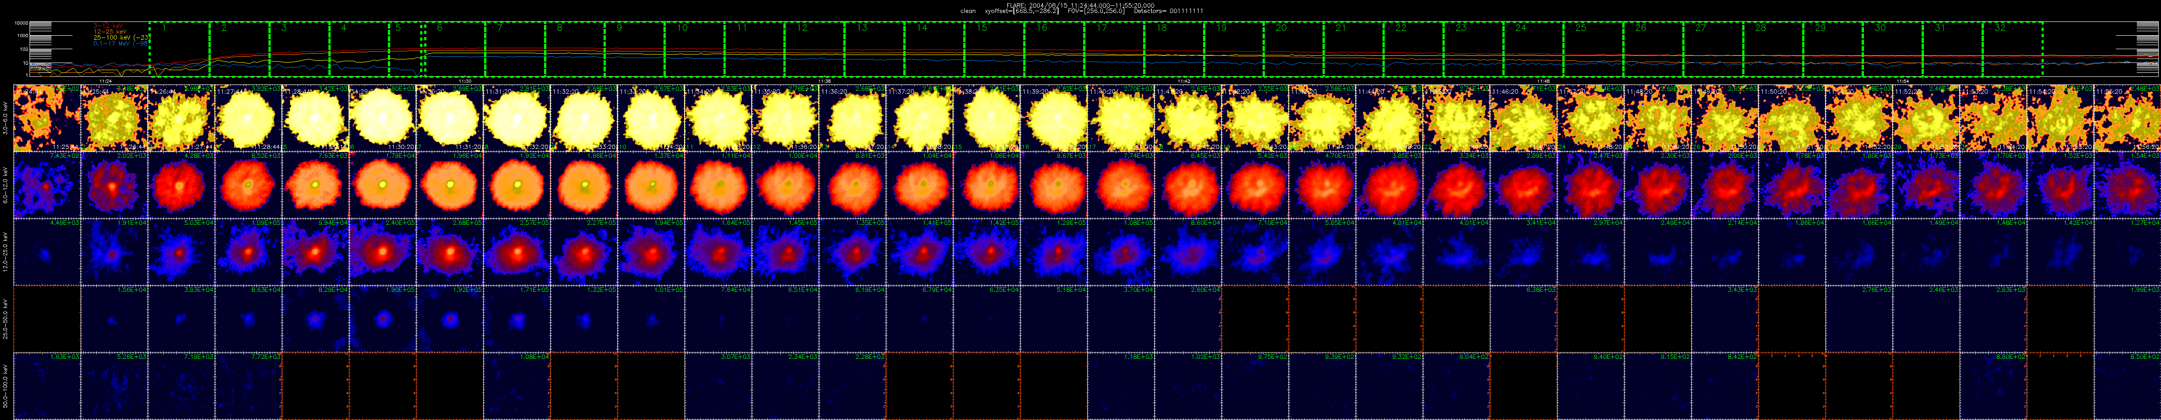Click the yellow 25-100 keV legend entry
This screenshot has width=2161, height=420.
coord(122,38)
